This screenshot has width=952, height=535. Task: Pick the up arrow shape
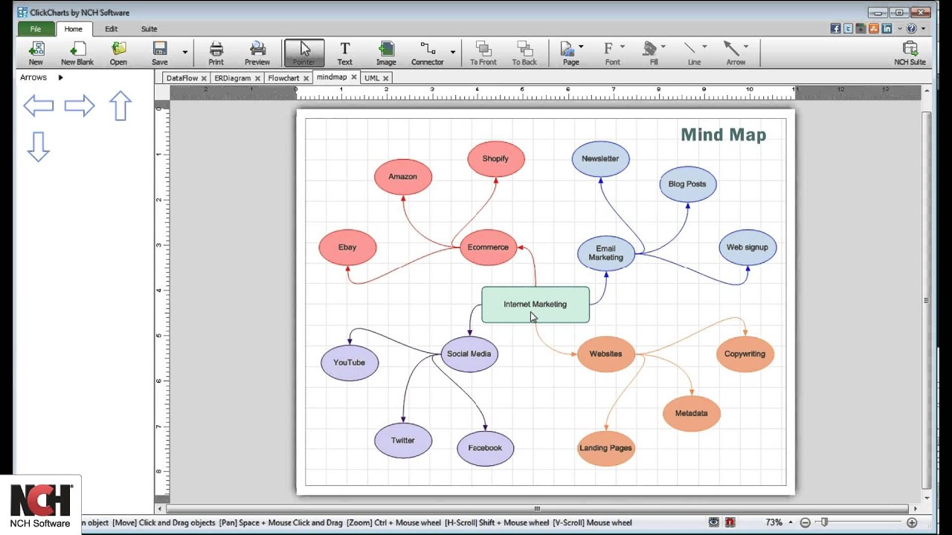[120, 106]
